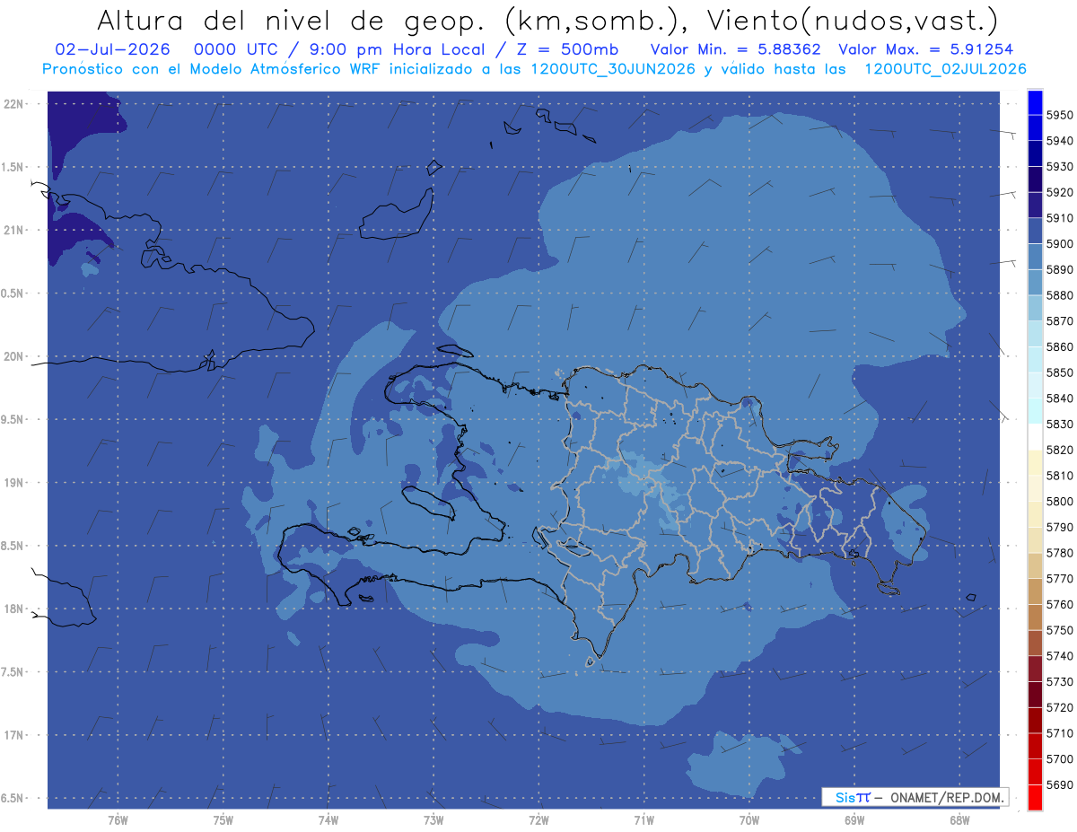Click the '5780' color bar value

pos(1059,553)
